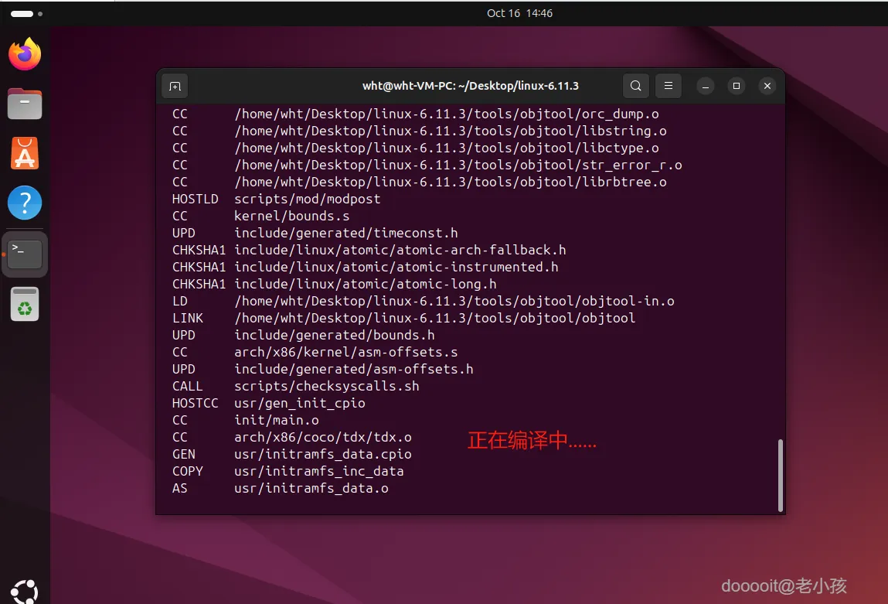Open Ubuntu App Center in dock
This screenshot has width=888, height=604.
click(x=25, y=154)
